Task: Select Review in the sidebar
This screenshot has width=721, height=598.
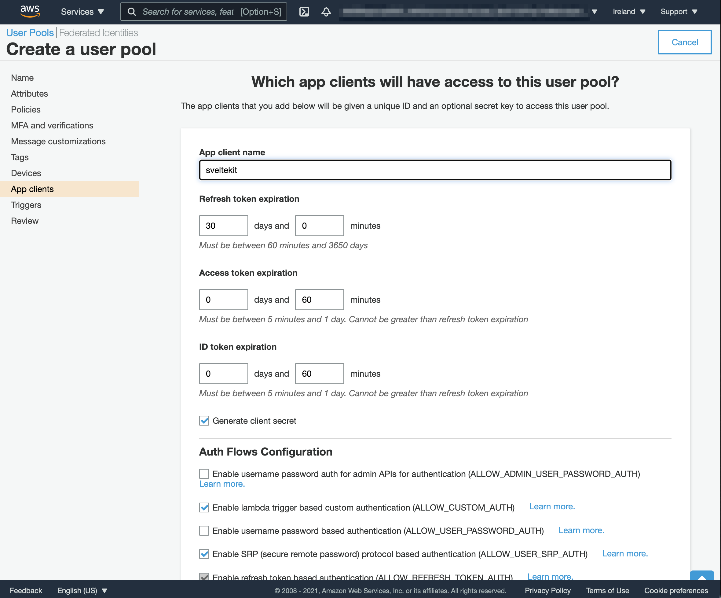Action: tap(24, 220)
